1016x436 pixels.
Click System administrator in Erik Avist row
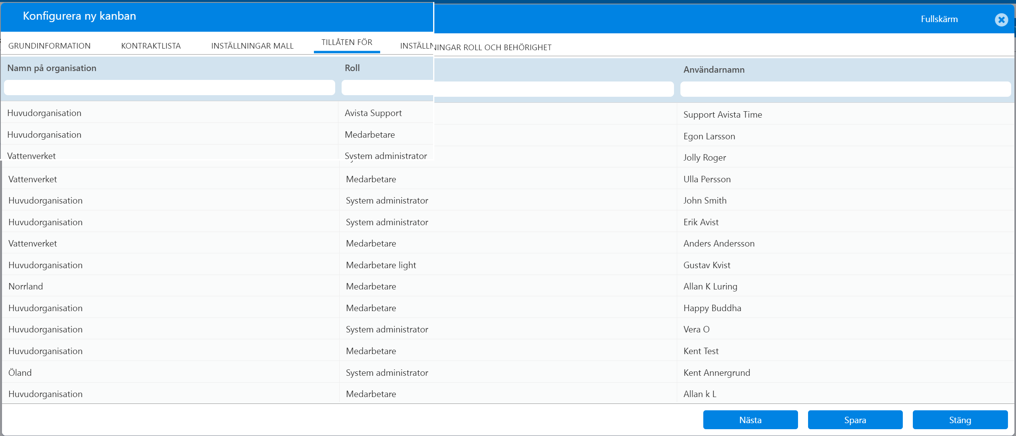coord(387,222)
